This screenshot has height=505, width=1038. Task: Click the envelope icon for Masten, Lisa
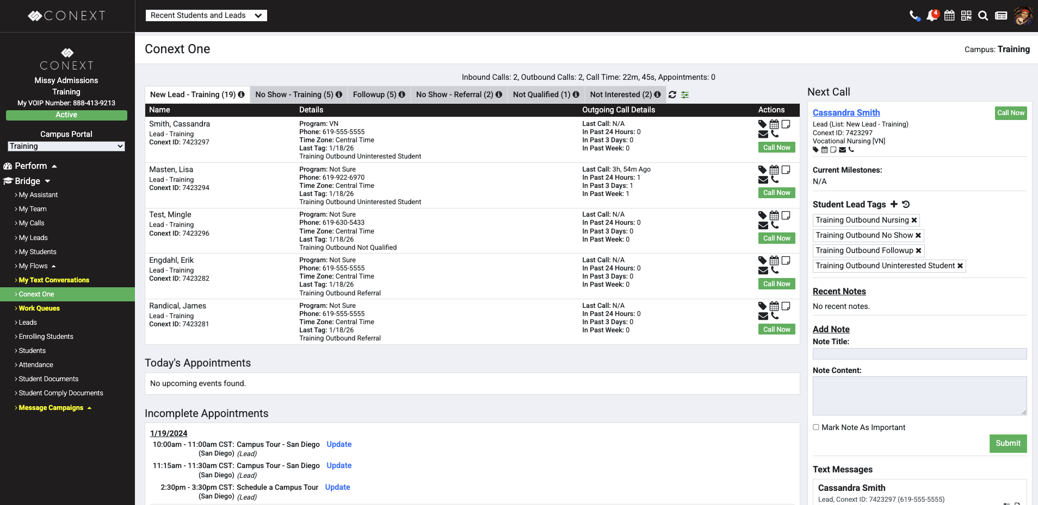763,180
